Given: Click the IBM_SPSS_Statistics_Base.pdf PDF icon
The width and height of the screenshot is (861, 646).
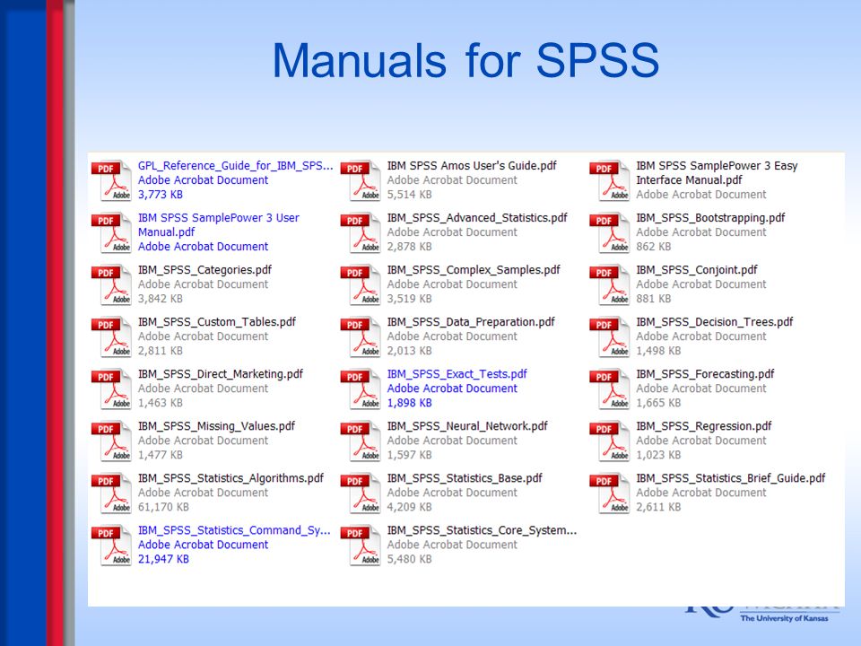Looking at the screenshot, I should 361,493.
